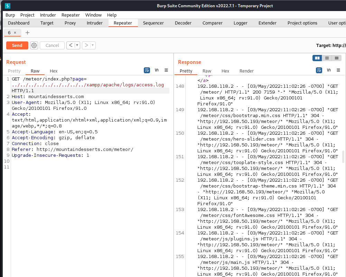
Task: Select side-by-side split layout icon
Action: click(317, 58)
